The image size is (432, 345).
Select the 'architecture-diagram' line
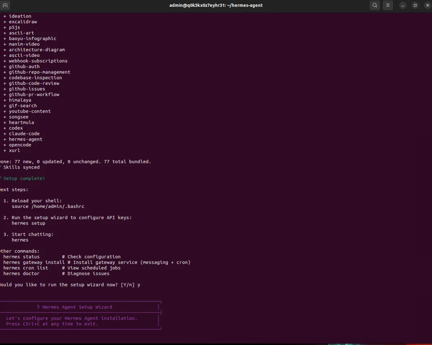[34, 50]
